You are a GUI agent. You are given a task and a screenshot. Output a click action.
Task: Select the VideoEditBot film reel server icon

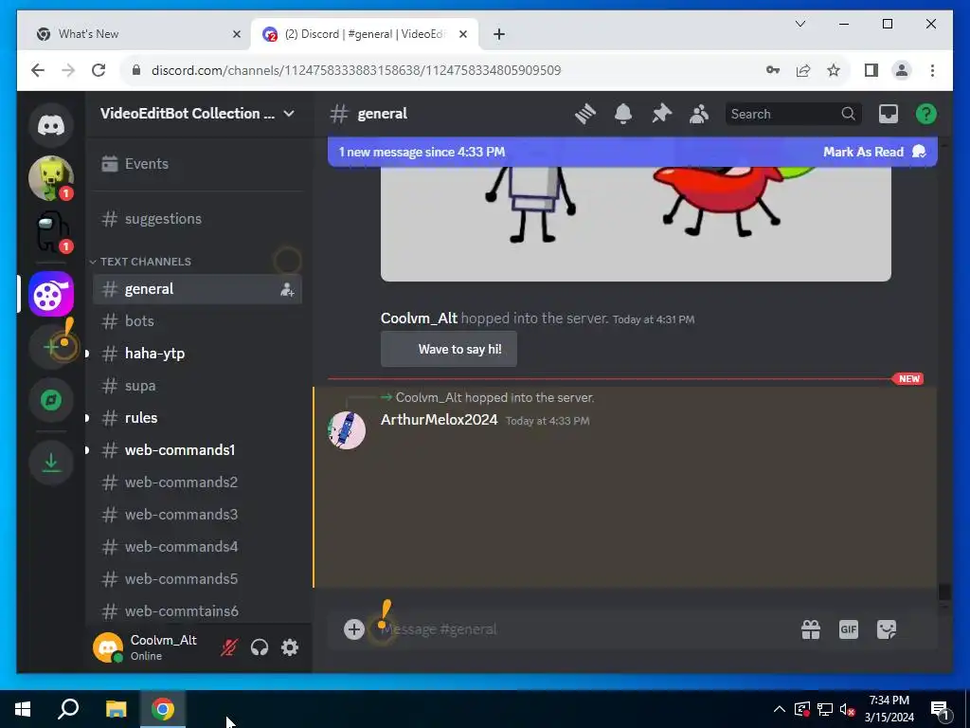tap(51, 294)
